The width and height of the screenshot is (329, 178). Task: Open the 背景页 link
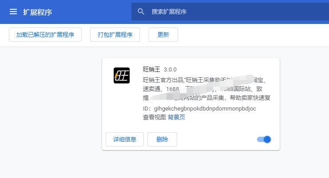pos(176,117)
